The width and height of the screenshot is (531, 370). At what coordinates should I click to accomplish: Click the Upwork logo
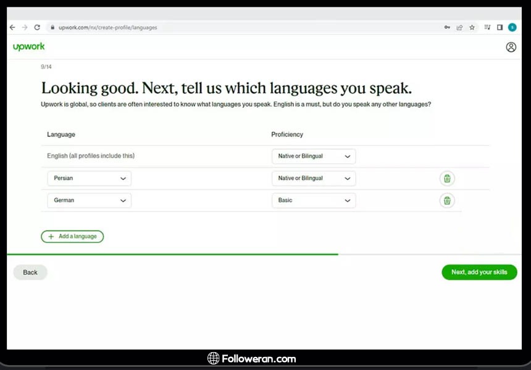(29, 47)
